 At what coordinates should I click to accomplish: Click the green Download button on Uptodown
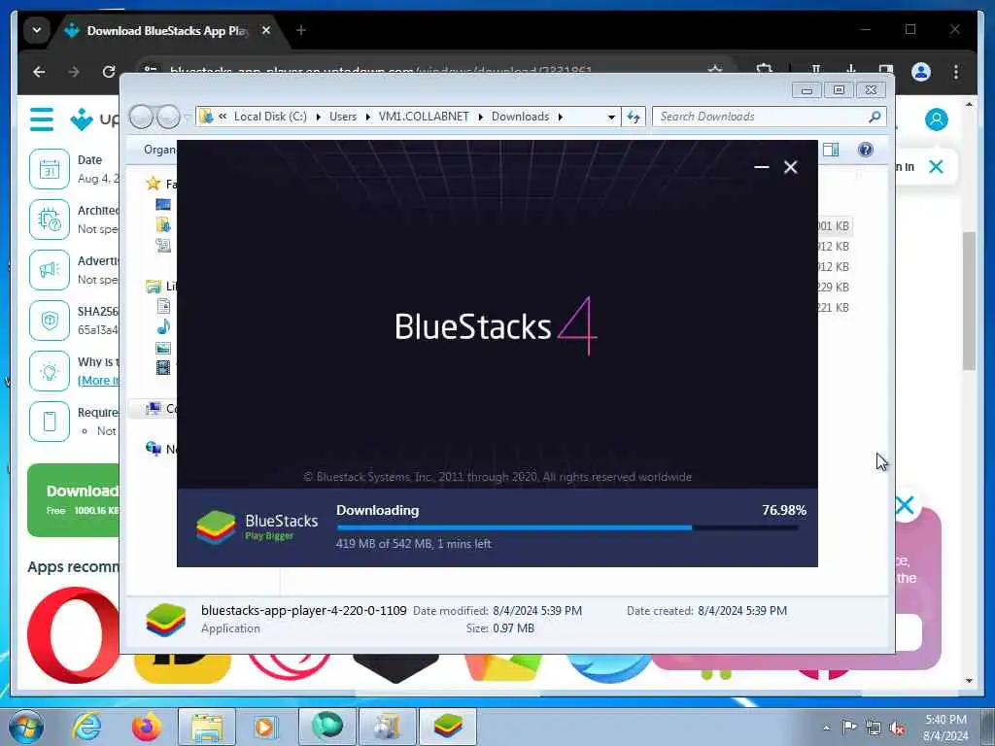73,500
